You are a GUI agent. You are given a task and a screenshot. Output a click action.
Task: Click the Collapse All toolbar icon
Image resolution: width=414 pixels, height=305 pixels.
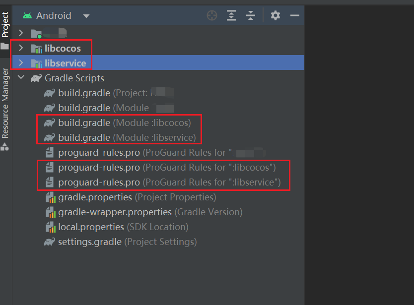click(x=251, y=15)
